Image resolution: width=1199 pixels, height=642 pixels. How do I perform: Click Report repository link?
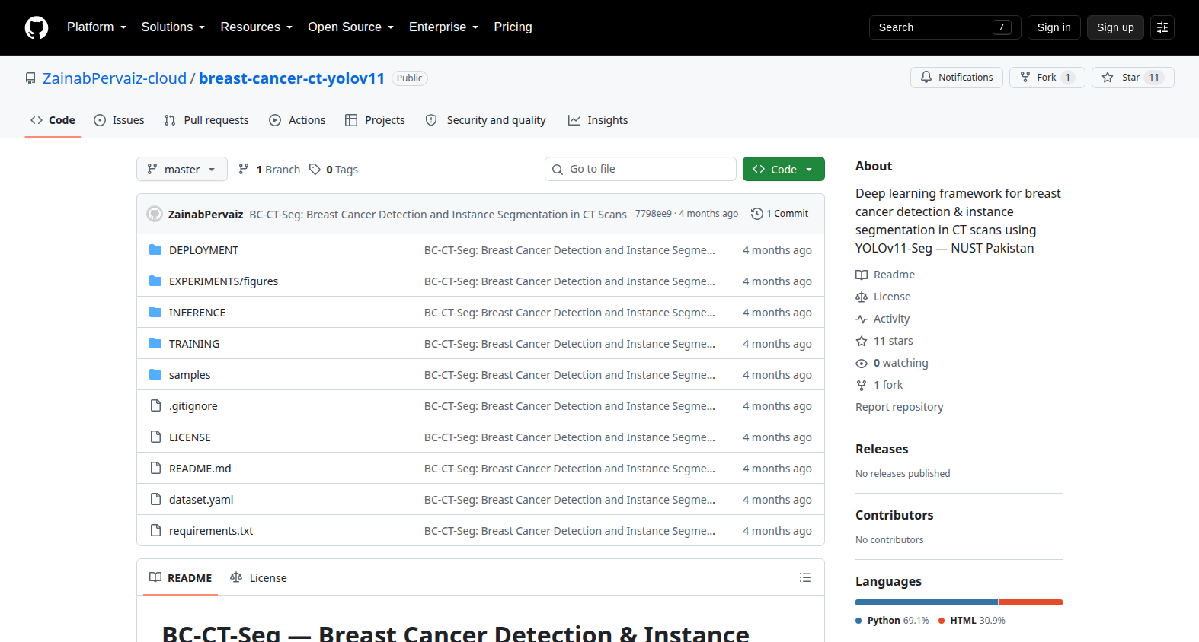(x=899, y=407)
